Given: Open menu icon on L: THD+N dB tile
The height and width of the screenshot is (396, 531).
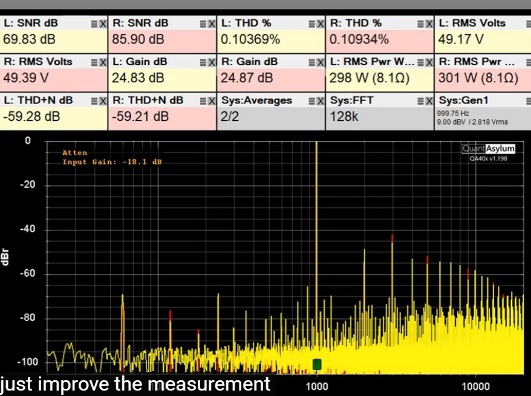Looking at the screenshot, I should [94, 101].
